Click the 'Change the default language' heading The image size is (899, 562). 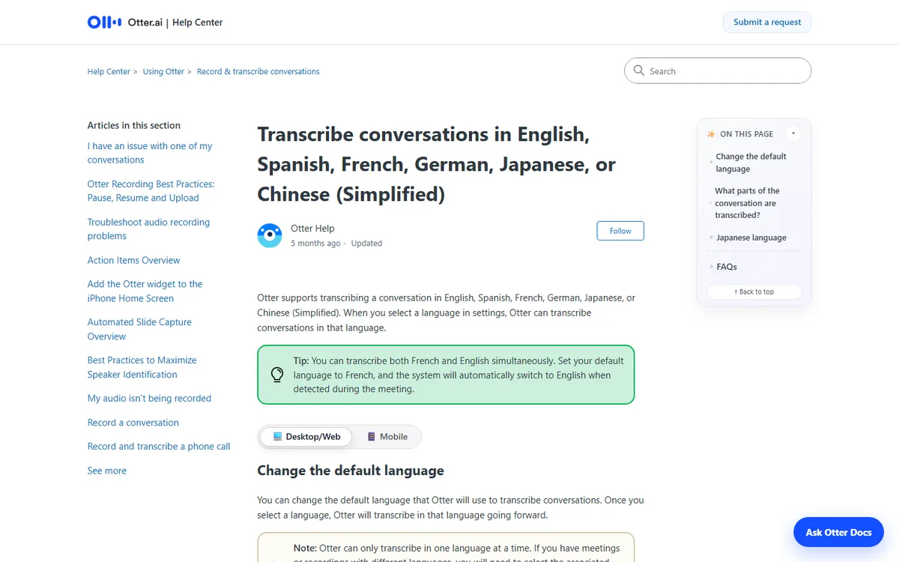351,471
